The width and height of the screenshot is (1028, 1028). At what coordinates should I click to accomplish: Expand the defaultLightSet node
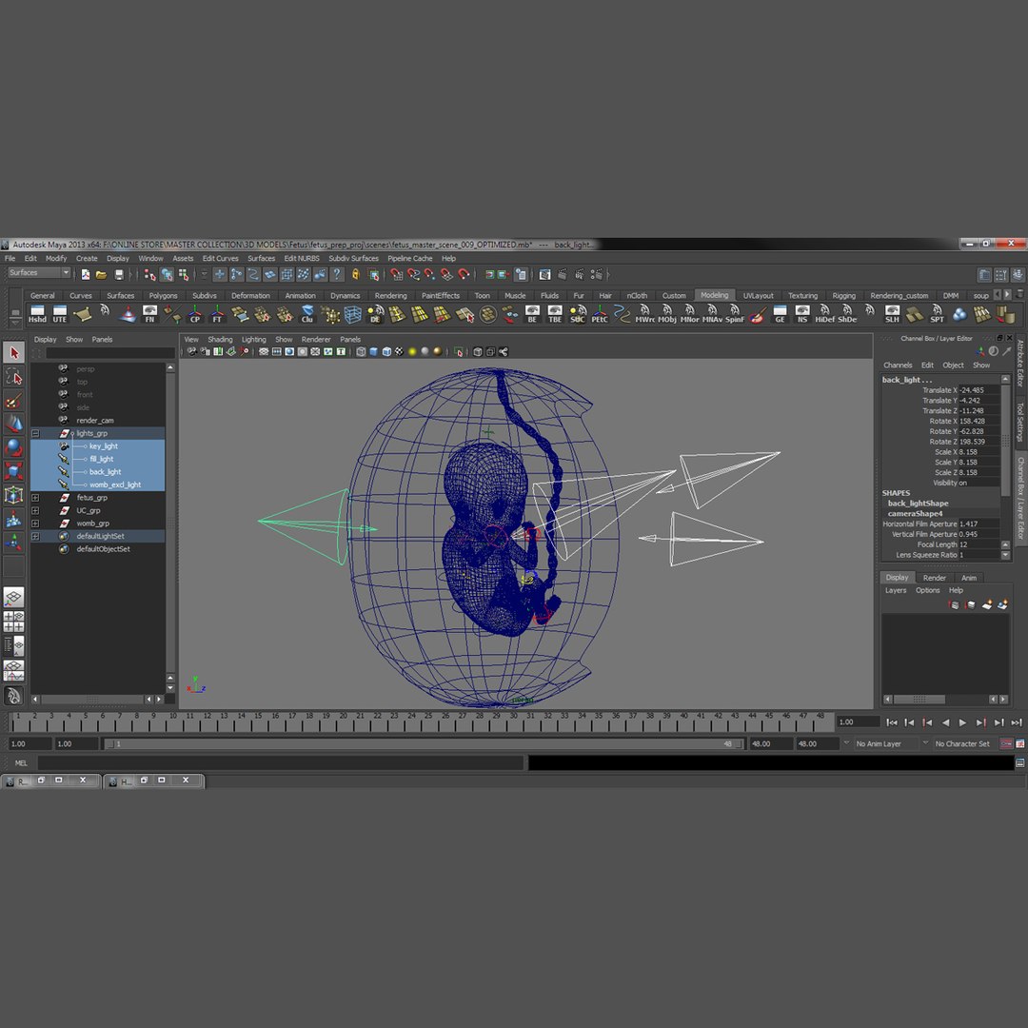click(x=35, y=536)
